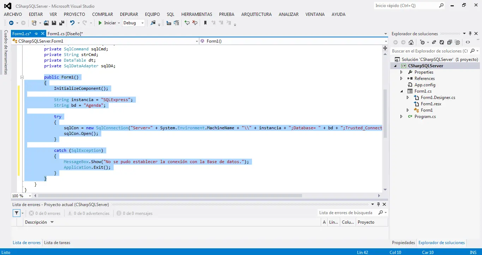The width and height of the screenshot is (482, 255).
Task: Select Form1.resx in the solution tree
Action: pos(431,104)
